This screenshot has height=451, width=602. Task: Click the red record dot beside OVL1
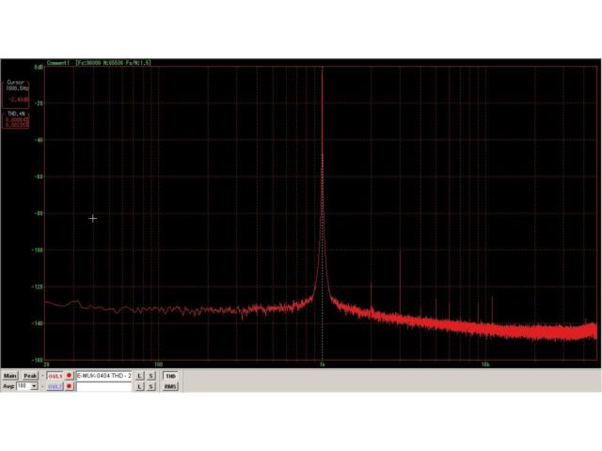coord(69,376)
